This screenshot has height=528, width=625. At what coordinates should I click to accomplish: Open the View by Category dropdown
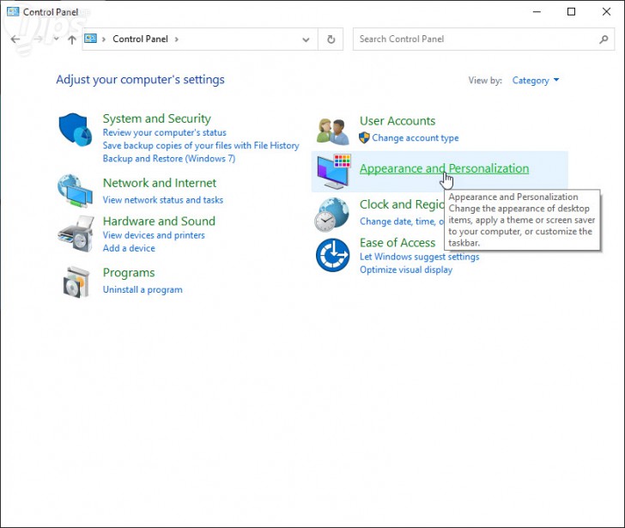(536, 81)
